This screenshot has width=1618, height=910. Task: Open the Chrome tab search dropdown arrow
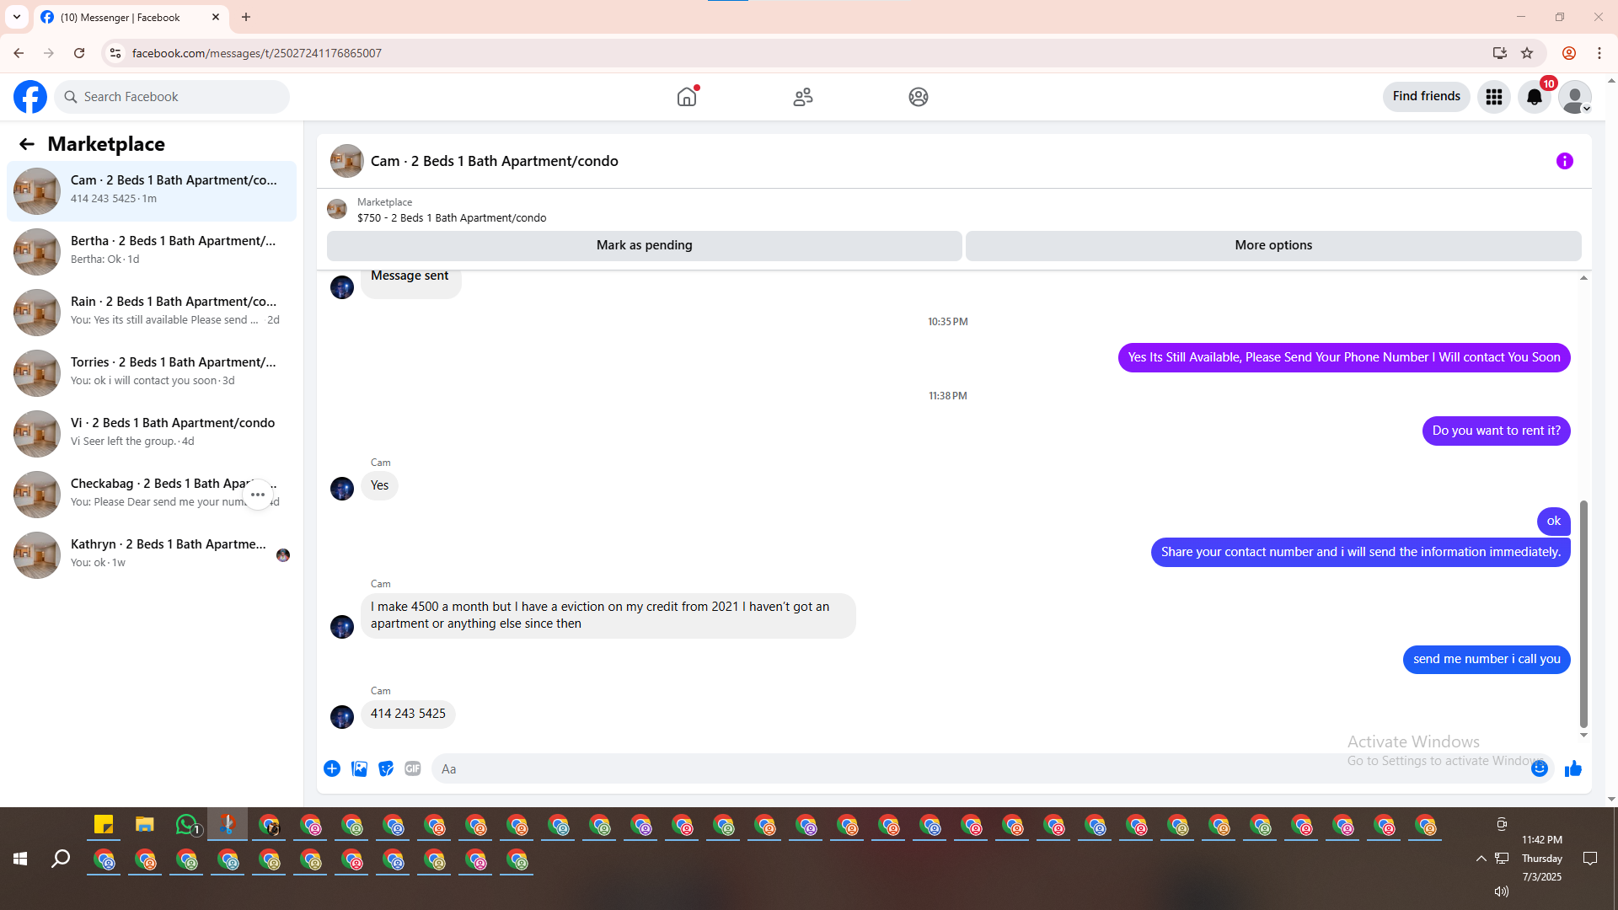(17, 17)
